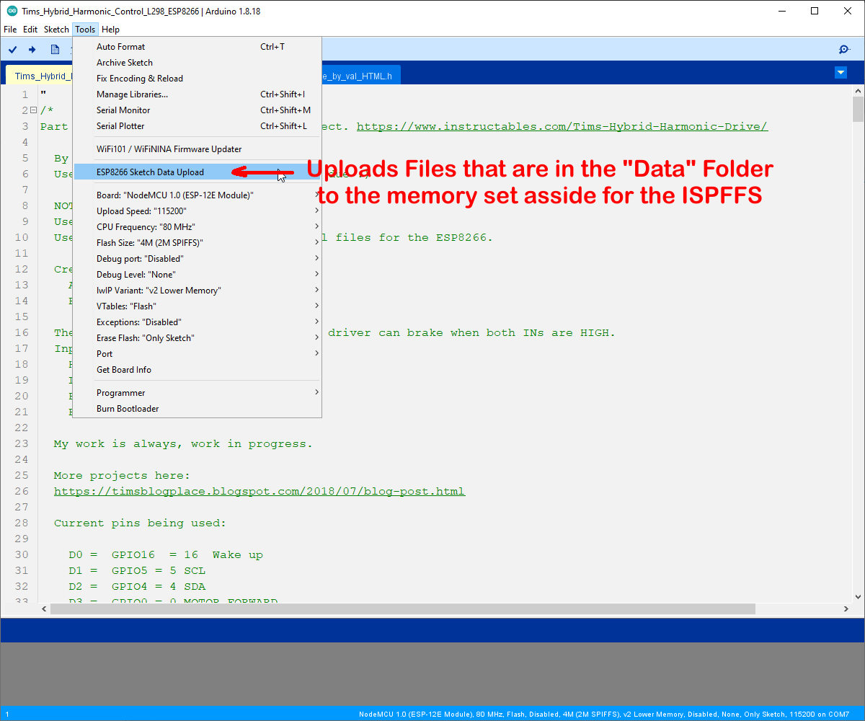Open the Sketch menu
This screenshot has height=721, width=865.
point(56,30)
